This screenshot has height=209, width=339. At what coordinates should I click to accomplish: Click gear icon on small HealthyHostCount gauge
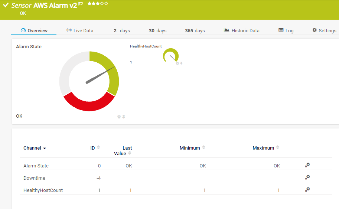click(177, 63)
